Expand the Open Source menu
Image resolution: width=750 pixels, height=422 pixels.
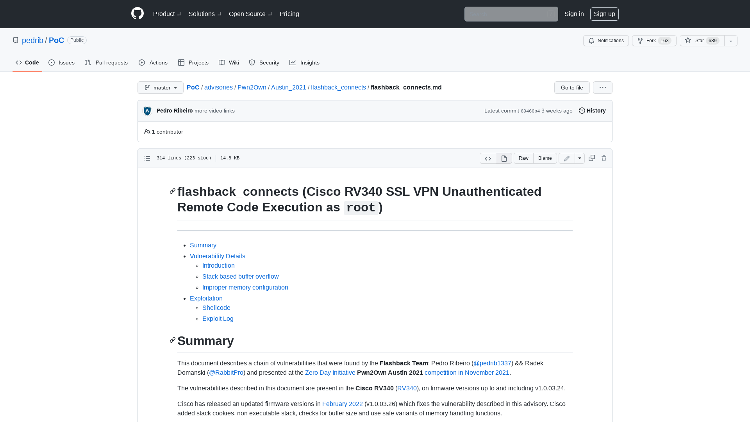[x=250, y=14]
